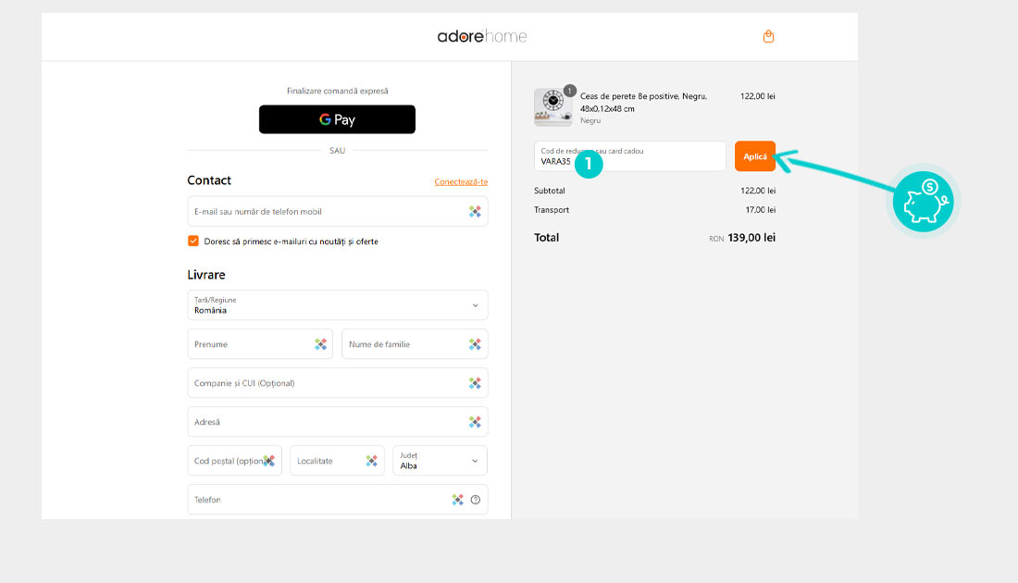Click the help question mark in Telefon field
1018x583 pixels.
point(476,500)
